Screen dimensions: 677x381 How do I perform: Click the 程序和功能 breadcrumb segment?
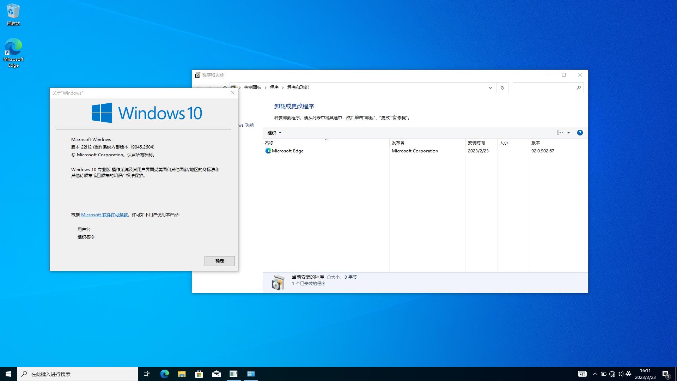[x=298, y=87]
